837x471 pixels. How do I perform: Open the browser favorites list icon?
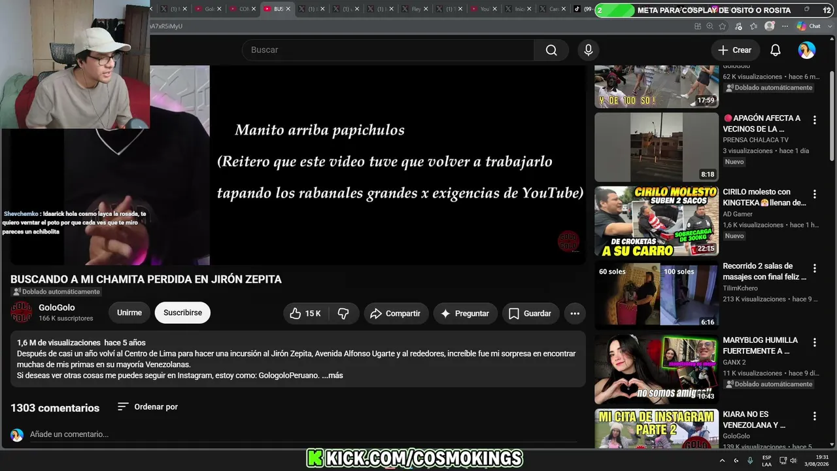(754, 26)
